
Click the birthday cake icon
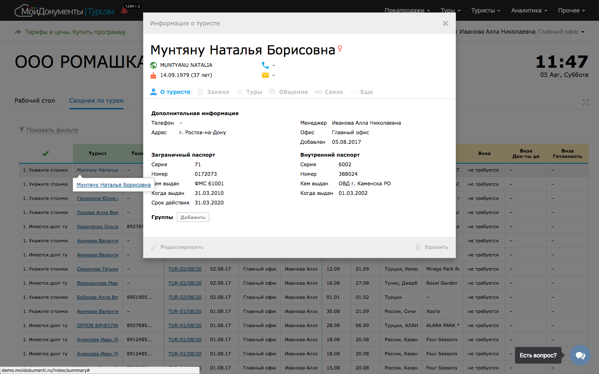coord(153,75)
